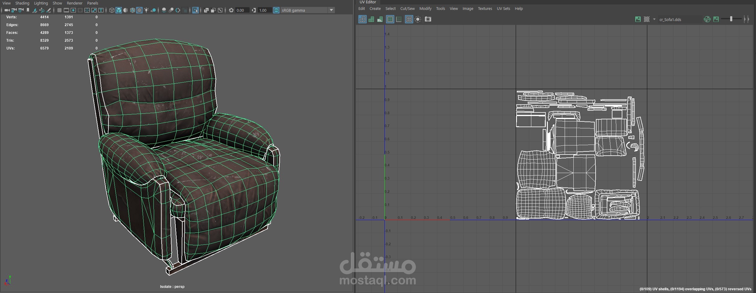
Task: Click the checkered tile pattern icon
Action: click(x=646, y=19)
